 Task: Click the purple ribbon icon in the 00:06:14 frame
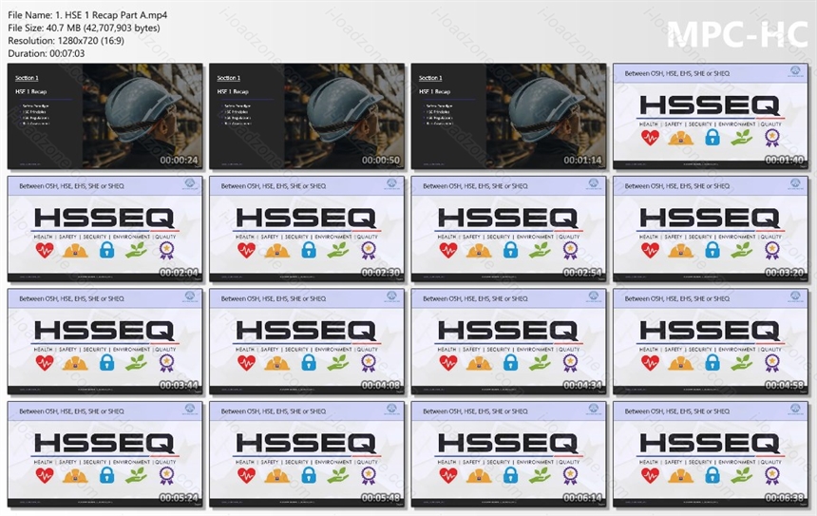[x=569, y=475]
